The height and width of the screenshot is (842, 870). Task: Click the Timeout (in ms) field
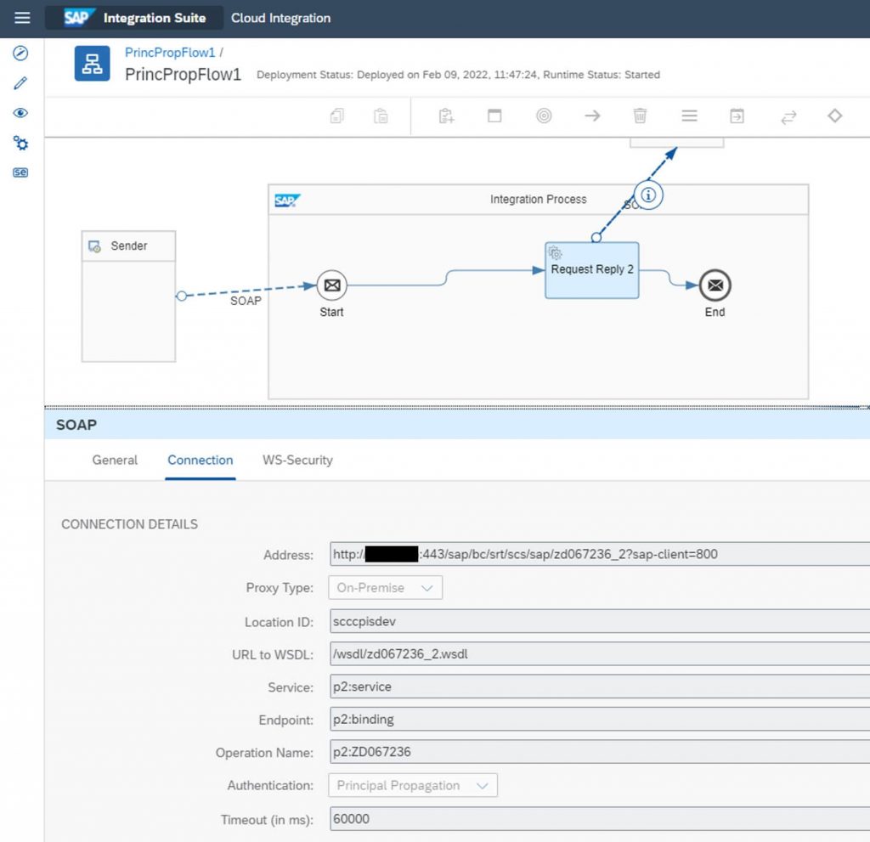pos(600,819)
